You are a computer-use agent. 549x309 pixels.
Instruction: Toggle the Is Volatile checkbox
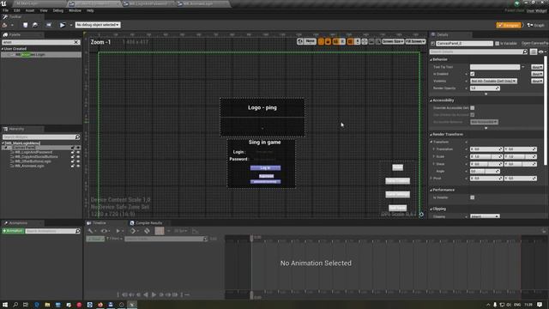[473, 197]
